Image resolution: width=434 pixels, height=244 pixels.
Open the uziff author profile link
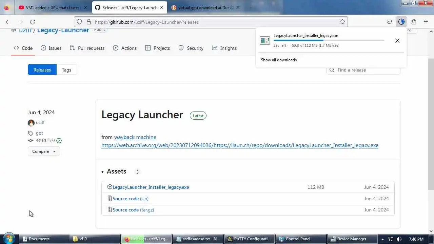tap(40, 123)
